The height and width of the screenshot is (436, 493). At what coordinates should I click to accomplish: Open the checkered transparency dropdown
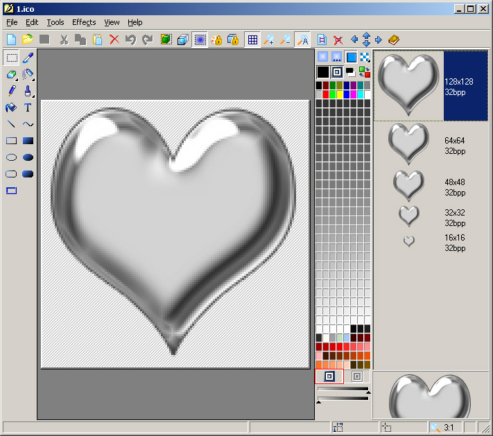click(365, 58)
